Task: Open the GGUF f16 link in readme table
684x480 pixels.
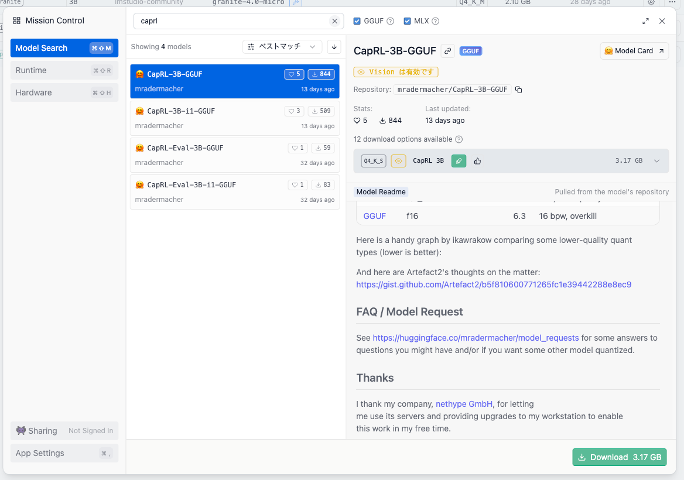Action: pos(375,216)
